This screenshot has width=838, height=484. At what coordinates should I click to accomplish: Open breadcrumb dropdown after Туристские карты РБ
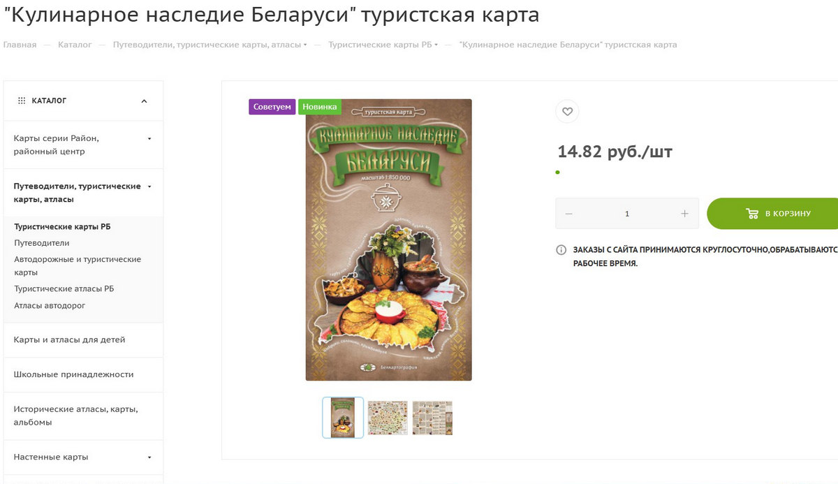point(436,45)
